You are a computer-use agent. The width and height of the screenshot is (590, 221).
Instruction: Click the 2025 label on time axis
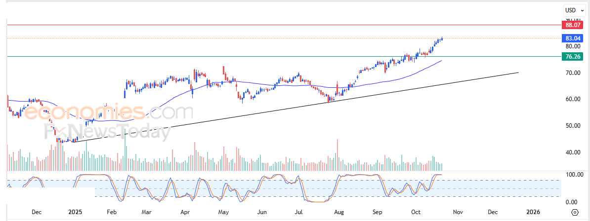tap(75, 212)
